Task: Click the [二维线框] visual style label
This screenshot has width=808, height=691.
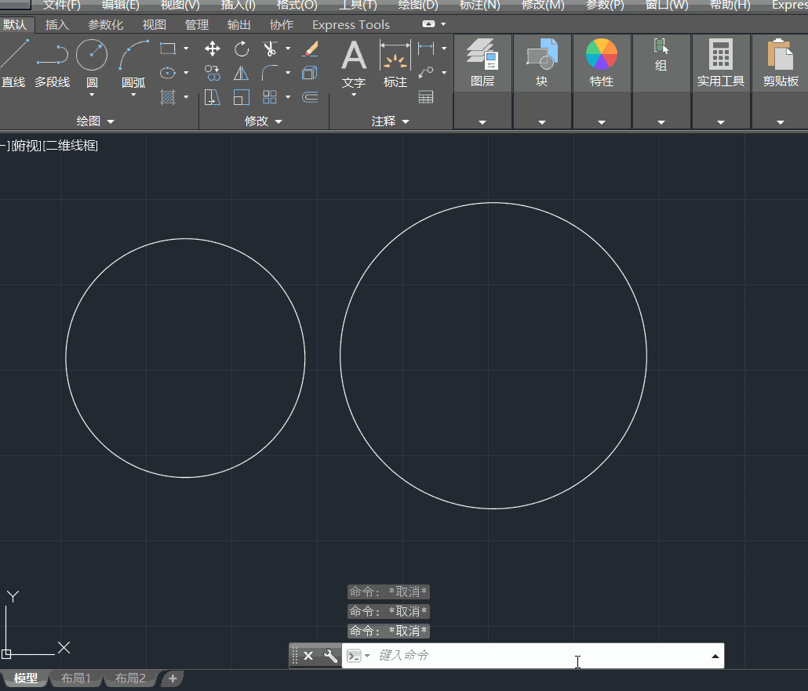Action: pos(71,146)
